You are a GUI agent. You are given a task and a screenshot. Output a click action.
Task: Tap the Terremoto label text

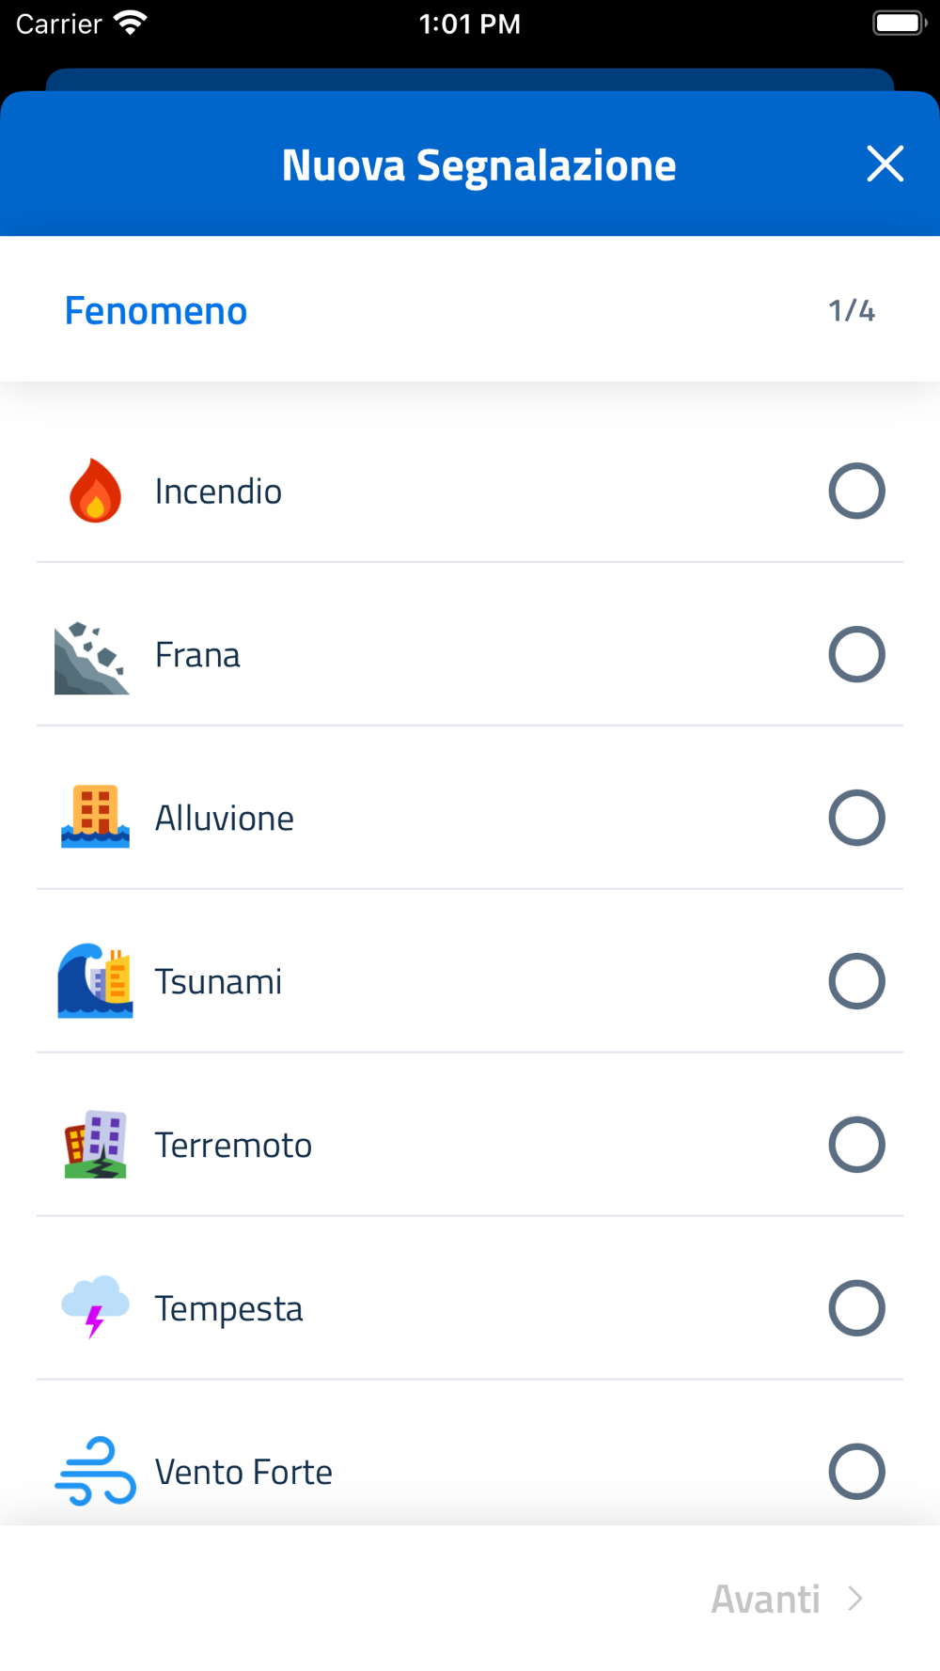pyautogui.click(x=233, y=1146)
